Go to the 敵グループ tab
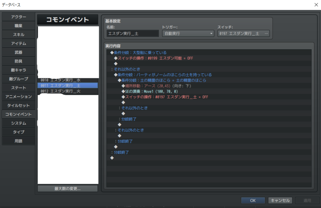This screenshot has height=208, width=321. point(18,79)
